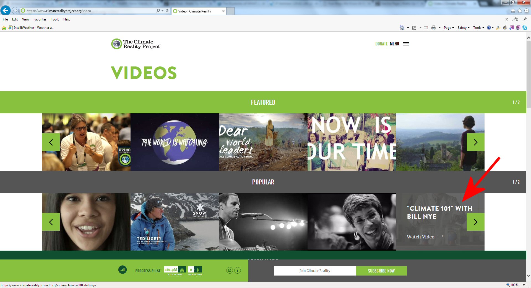Viewport: 531px width, 288px height.
Task: Click the Add to Favorites bar star icon
Action: (x=4, y=28)
